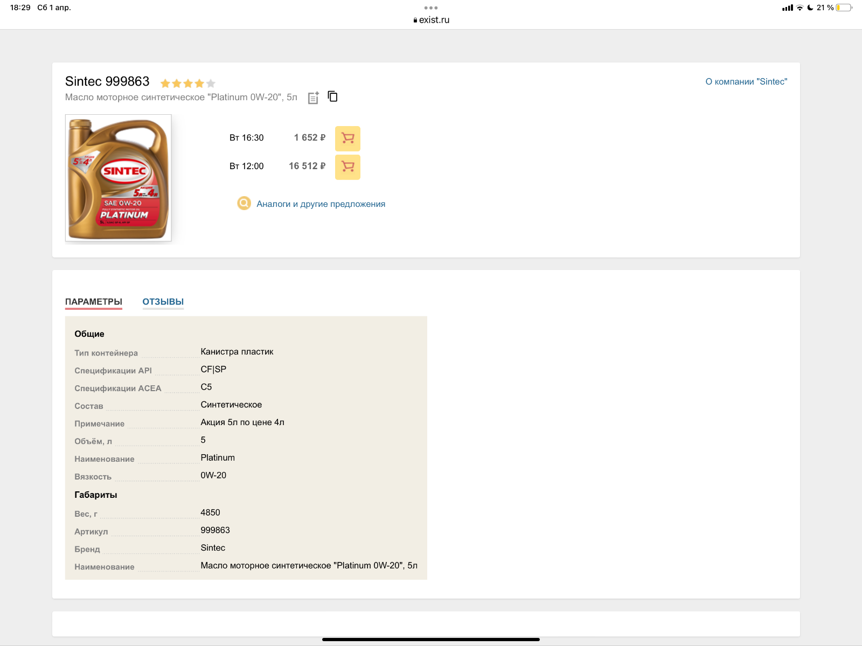Tap the cellular signal bars icon
The height and width of the screenshot is (646, 862).
(x=788, y=8)
